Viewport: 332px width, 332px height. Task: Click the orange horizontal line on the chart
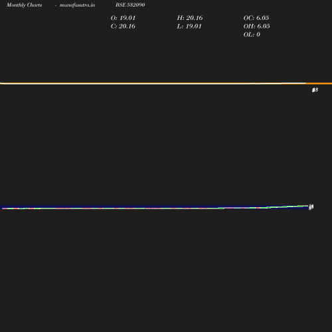166,84
